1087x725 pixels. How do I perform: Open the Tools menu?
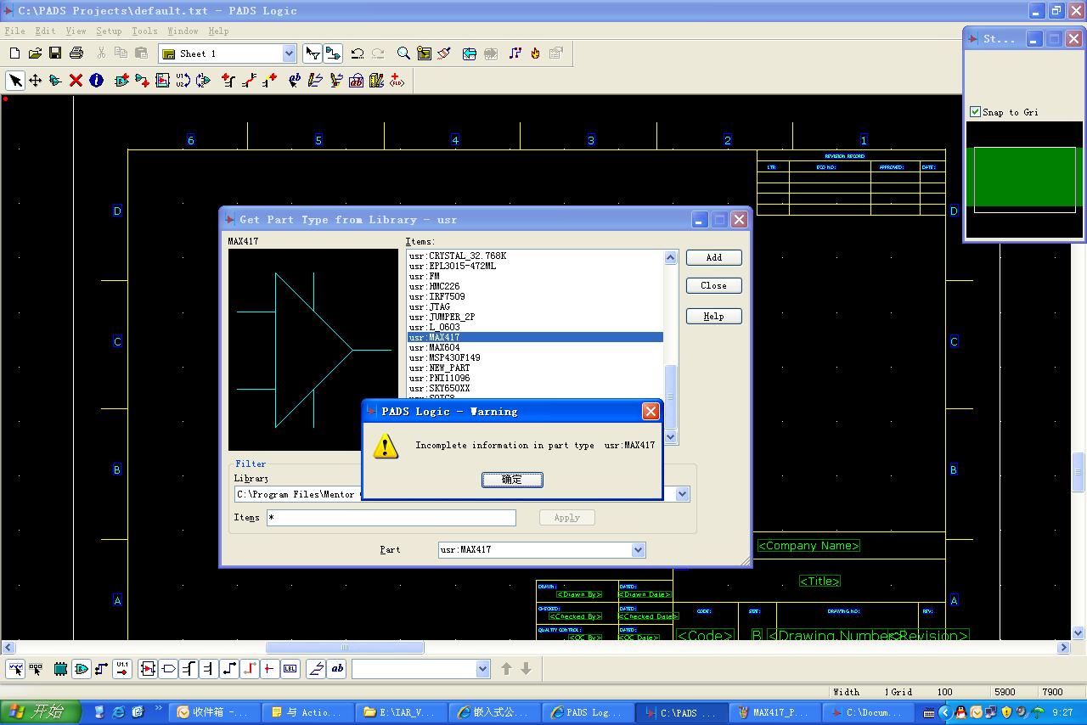pos(144,31)
